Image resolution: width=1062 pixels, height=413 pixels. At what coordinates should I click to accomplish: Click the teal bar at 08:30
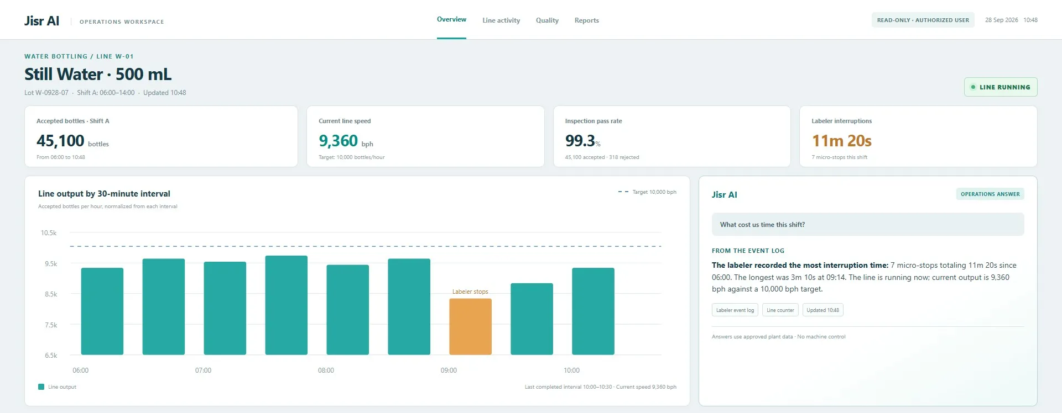(x=409, y=306)
